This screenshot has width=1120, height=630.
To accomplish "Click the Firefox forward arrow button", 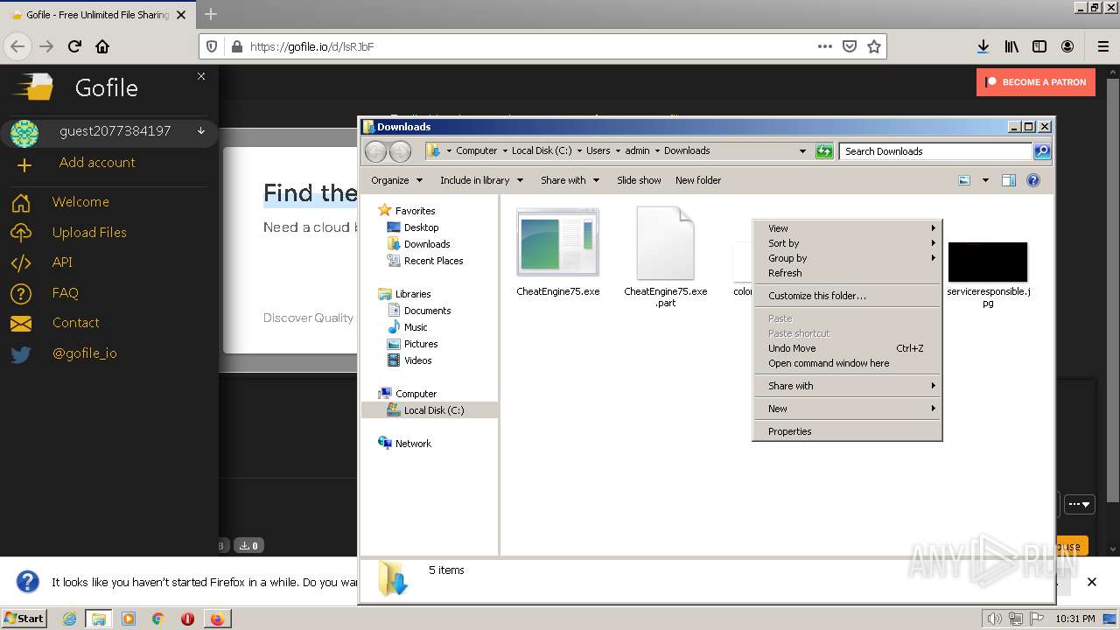I will 46,46.
